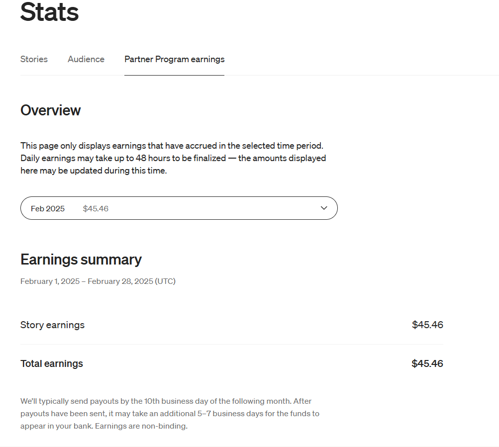The height and width of the screenshot is (447, 499).
Task: Open the Audience tab
Action: tap(86, 59)
